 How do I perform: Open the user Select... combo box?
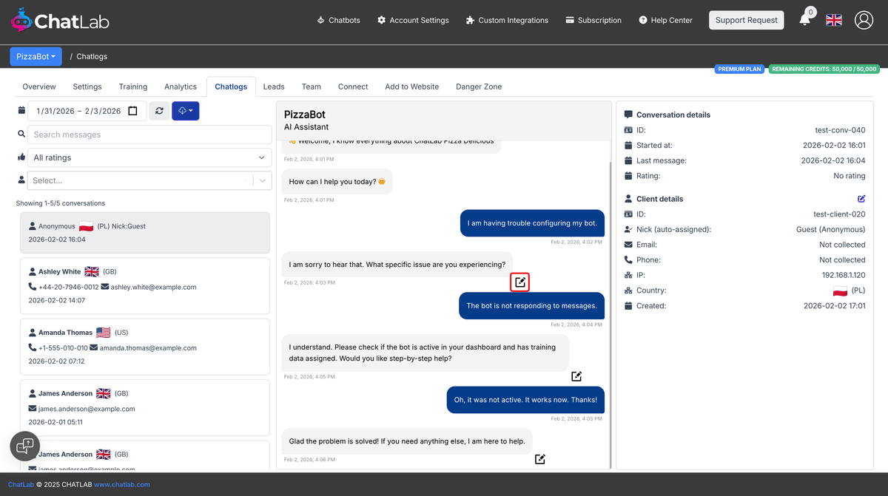click(149, 180)
